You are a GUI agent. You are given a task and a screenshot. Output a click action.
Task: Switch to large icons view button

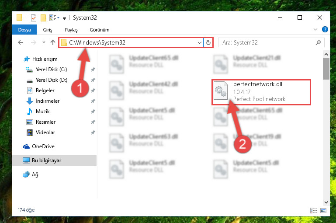click(x=323, y=210)
